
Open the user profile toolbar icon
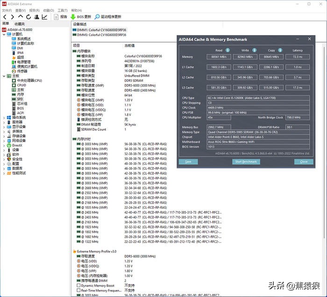(36, 17)
